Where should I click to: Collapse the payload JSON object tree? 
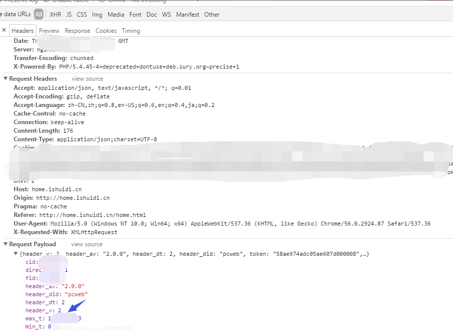click(x=16, y=254)
